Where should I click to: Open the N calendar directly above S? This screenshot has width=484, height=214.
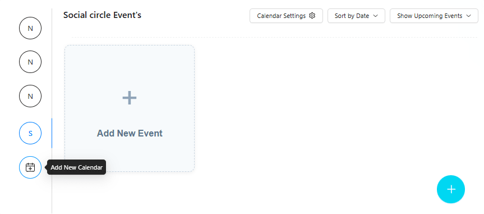coord(30,96)
